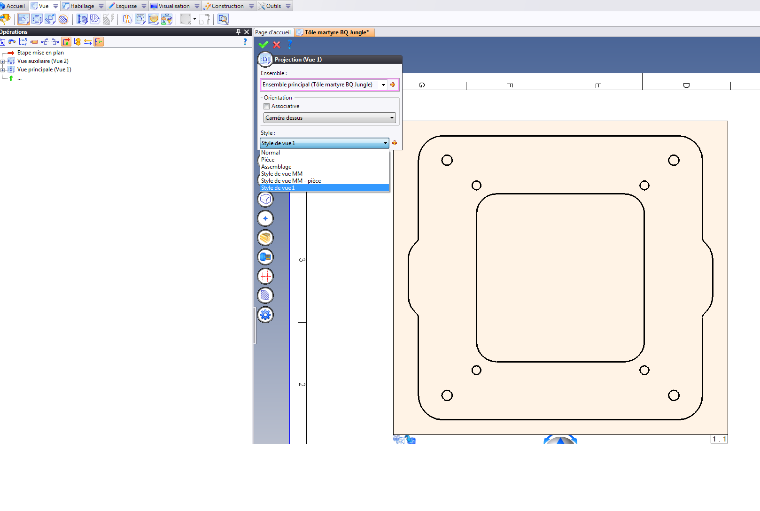
Task: Expand the Vue principale (Vue 1) node
Action: pyautogui.click(x=3, y=70)
